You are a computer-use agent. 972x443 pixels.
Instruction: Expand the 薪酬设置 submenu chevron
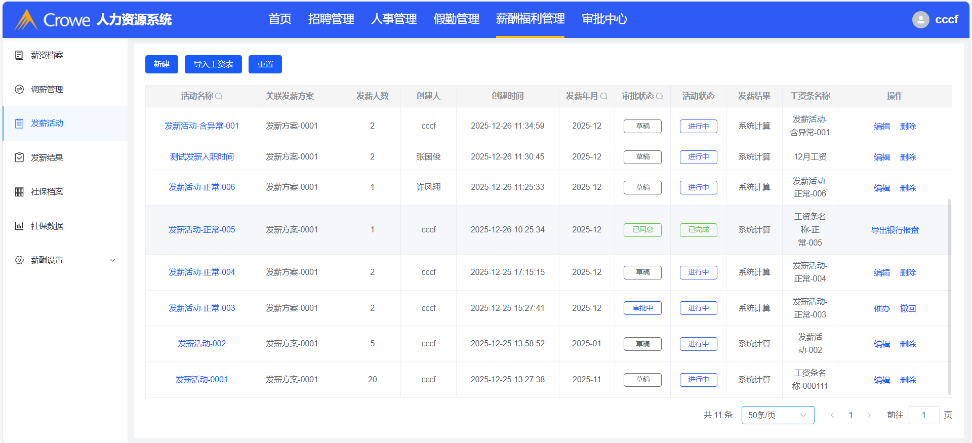click(x=113, y=260)
